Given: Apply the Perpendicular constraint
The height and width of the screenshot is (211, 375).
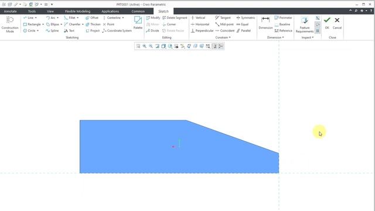Looking at the screenshot, I should (x=202, y=30).
